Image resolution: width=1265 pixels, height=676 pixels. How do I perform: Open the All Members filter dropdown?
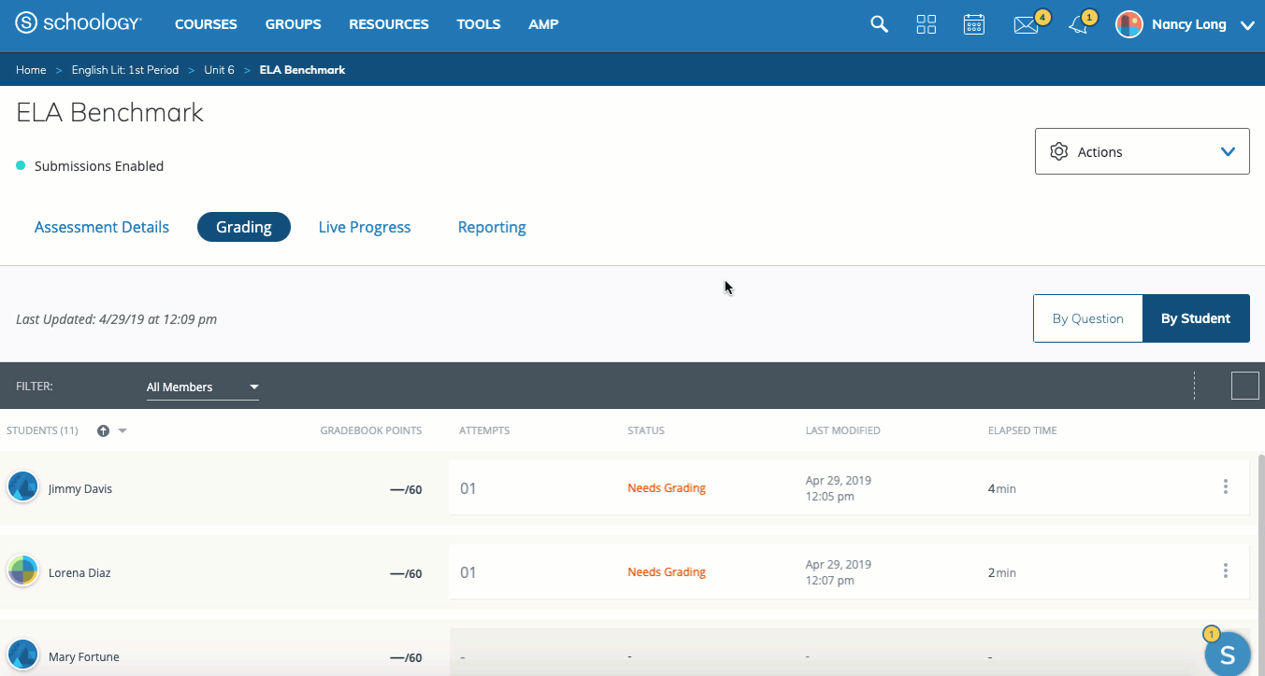(x=202, y=387)
